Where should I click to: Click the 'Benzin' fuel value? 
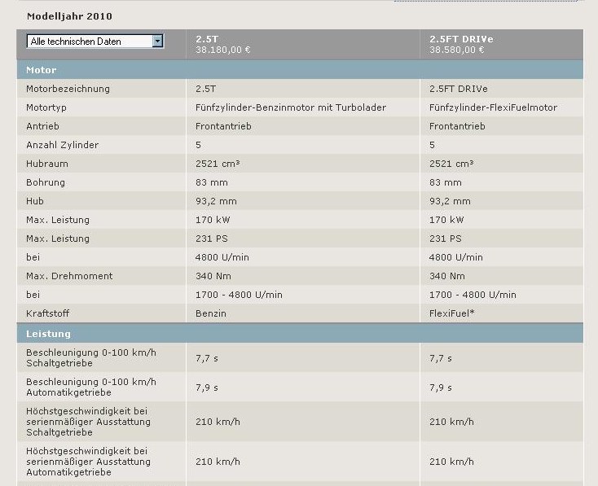pos(210,313)
